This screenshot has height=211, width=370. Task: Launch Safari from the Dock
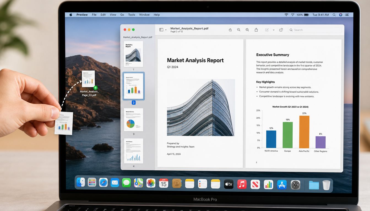point(104,183)
